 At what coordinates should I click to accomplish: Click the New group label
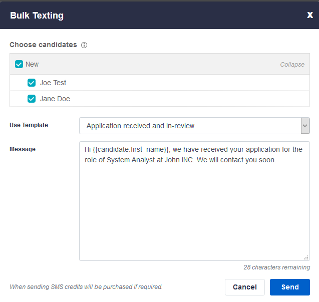pyautogui.click(x=32, y=64)
